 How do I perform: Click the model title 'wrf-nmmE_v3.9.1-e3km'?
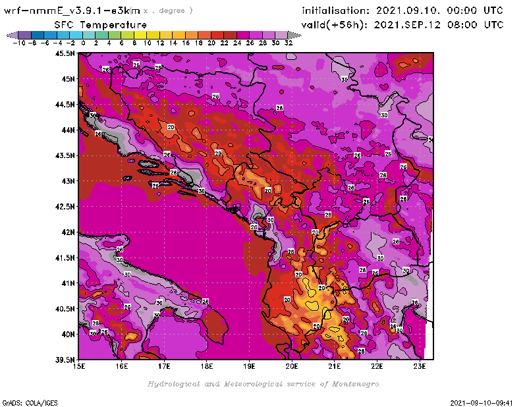[x=72, y=11]
